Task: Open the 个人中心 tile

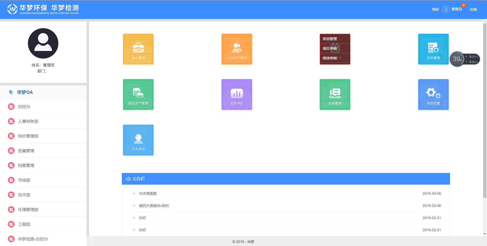Action: 138,140
